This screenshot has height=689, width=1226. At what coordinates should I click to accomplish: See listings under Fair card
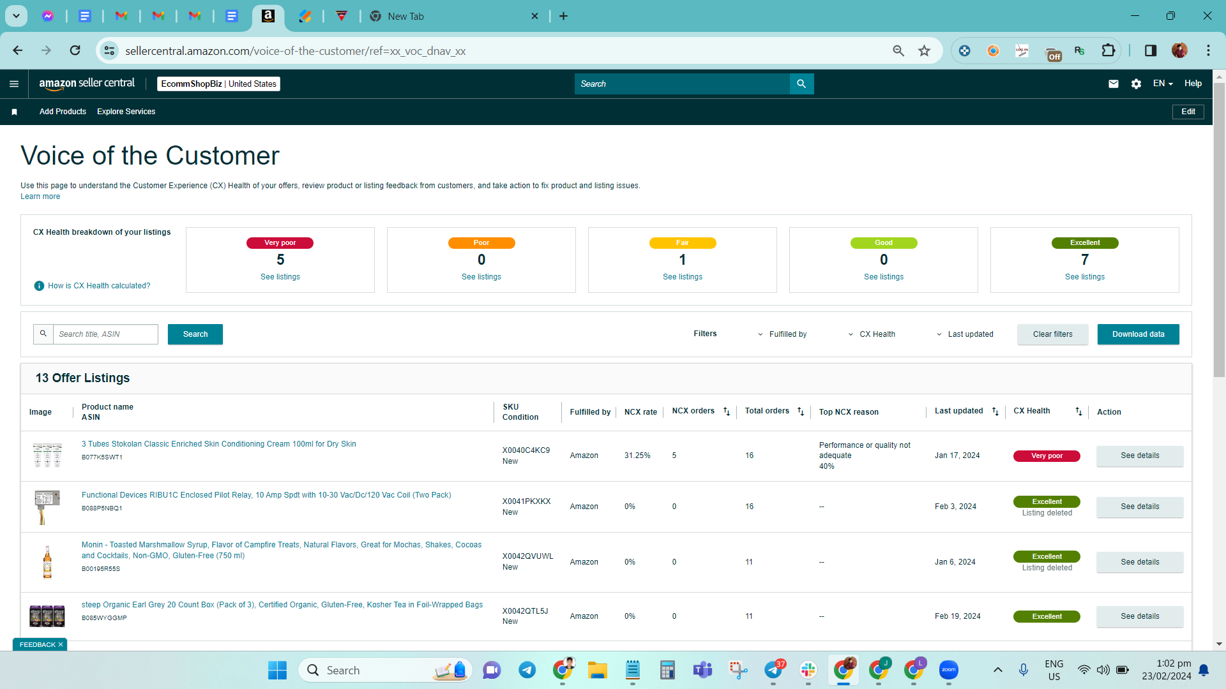683,277
